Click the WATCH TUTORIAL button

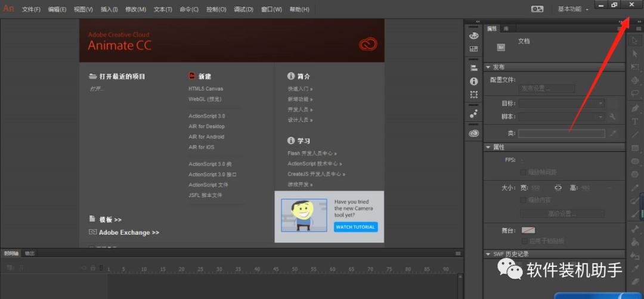click(355, 227)
